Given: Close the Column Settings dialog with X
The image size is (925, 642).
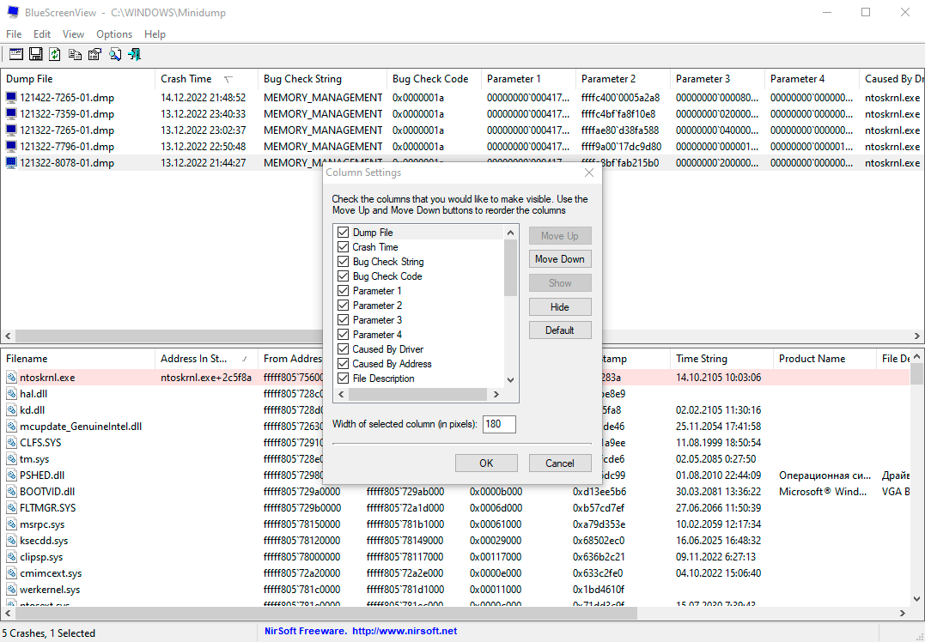Looking at the screenshot, I should (588, 173).
